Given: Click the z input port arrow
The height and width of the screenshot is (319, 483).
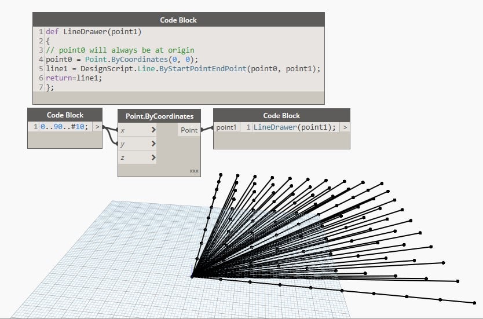Looking at the screenshot, I should [x=153, y=157].
